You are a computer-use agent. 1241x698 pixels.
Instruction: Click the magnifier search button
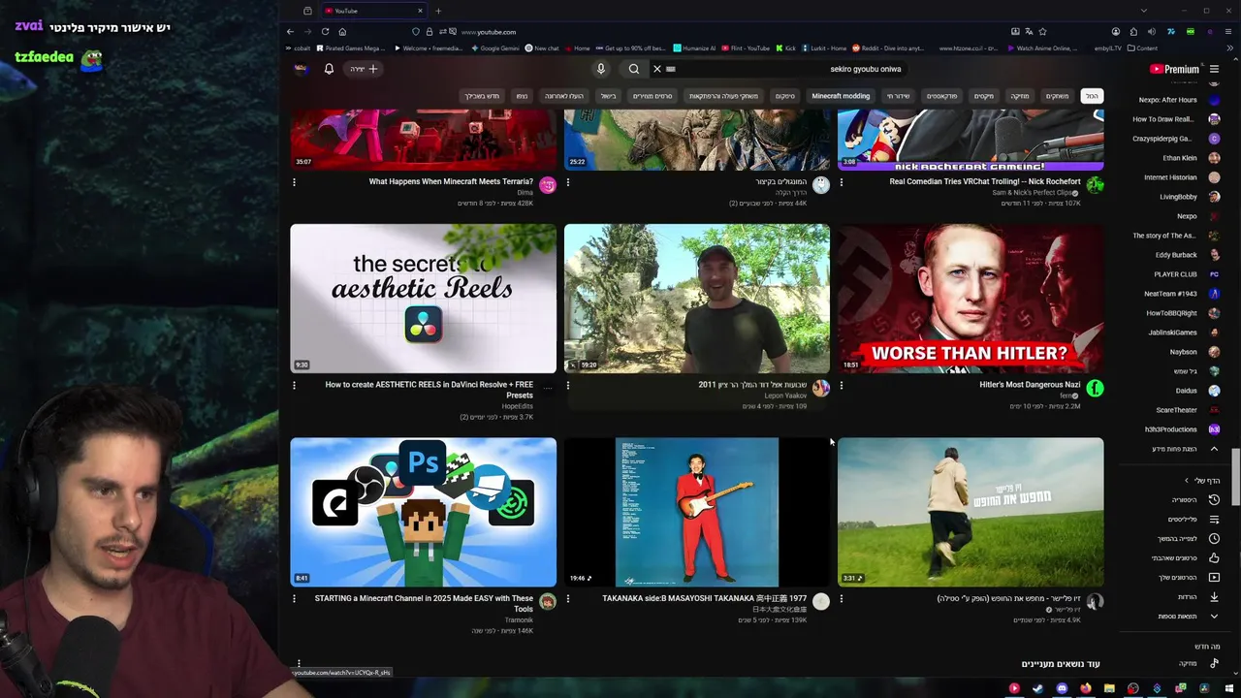tap(633, 69)
